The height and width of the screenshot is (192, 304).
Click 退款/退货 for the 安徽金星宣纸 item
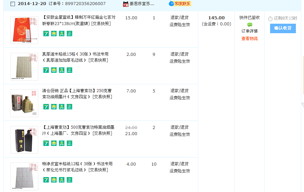click(x=180, y=18)
